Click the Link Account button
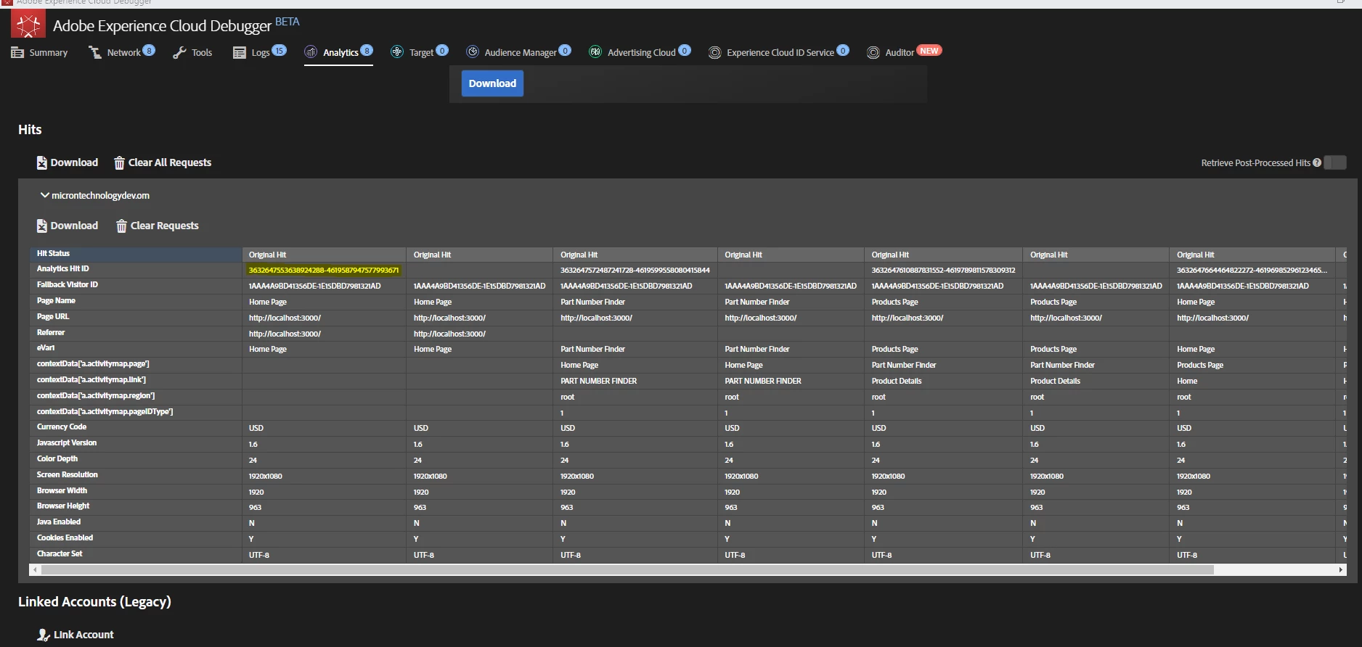Viewport: 1362px width, 647px height. [x=76, y=635]
